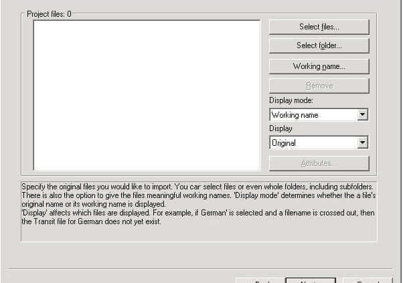Open the Display dropdown arrow showing Original
The height and width of the screenshot is (283, 403).
coord(362,143)
